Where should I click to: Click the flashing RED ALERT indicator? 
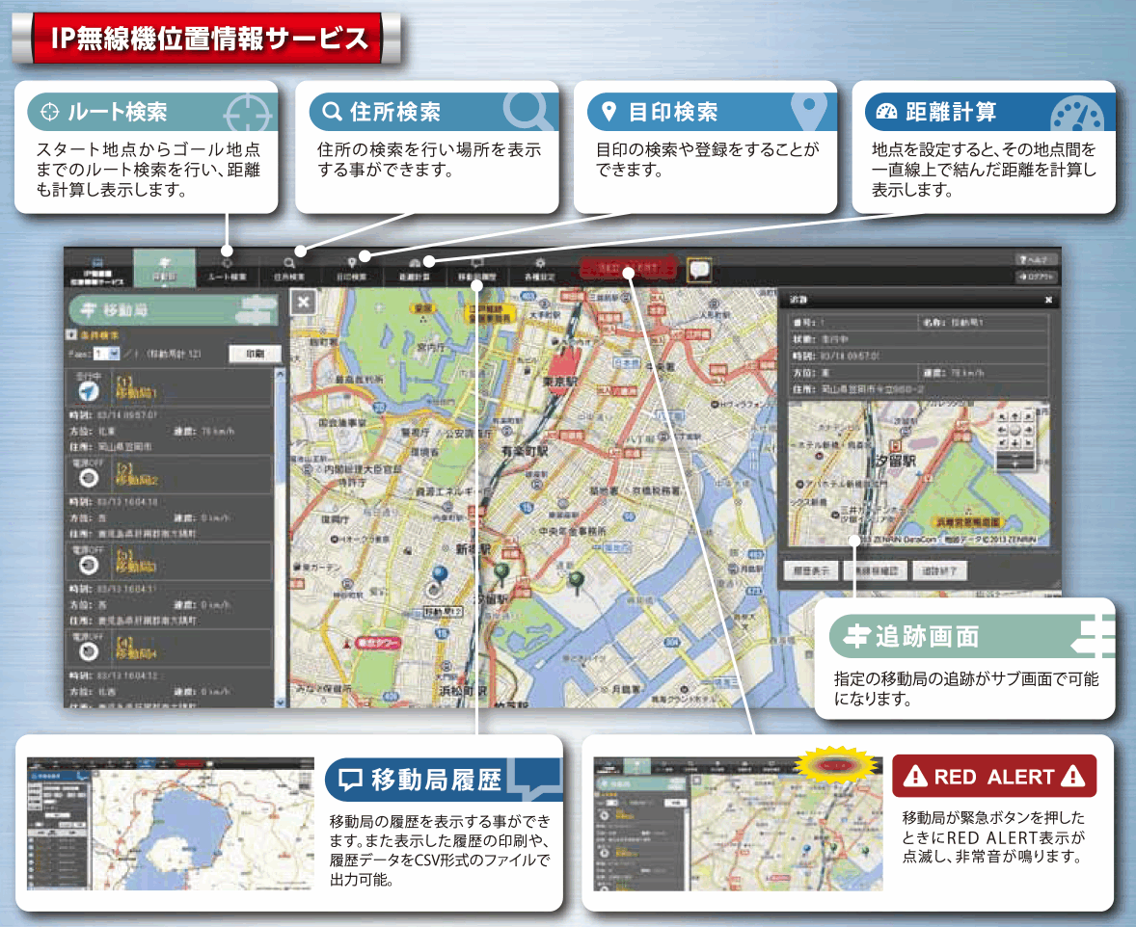point(621,267)
